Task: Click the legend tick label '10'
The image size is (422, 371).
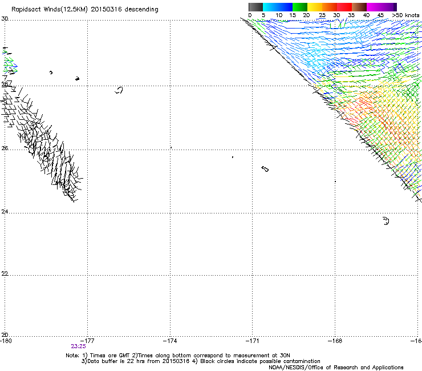Action: (x=279, y=15)
